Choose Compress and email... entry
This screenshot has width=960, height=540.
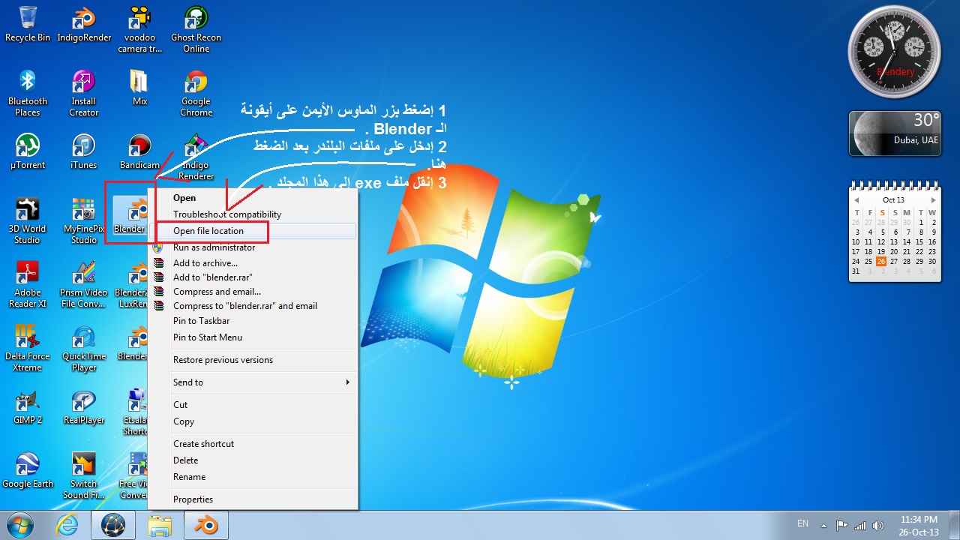[253, 292]
